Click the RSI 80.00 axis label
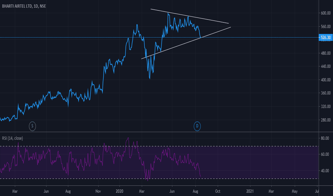The image size is (333, 196). [x=325, y=138]
